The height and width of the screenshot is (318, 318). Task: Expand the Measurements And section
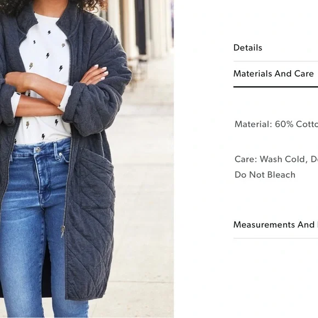[276, 225]
